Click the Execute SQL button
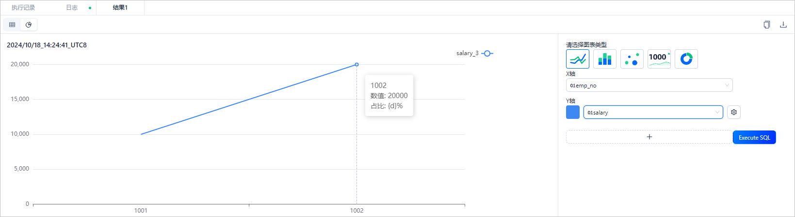 pyautogui.click(x=754, y=137)
